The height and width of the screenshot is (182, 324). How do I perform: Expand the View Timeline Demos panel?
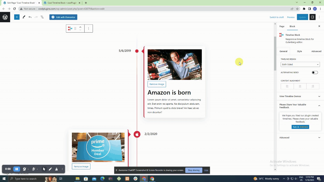[x=300, y=96]
